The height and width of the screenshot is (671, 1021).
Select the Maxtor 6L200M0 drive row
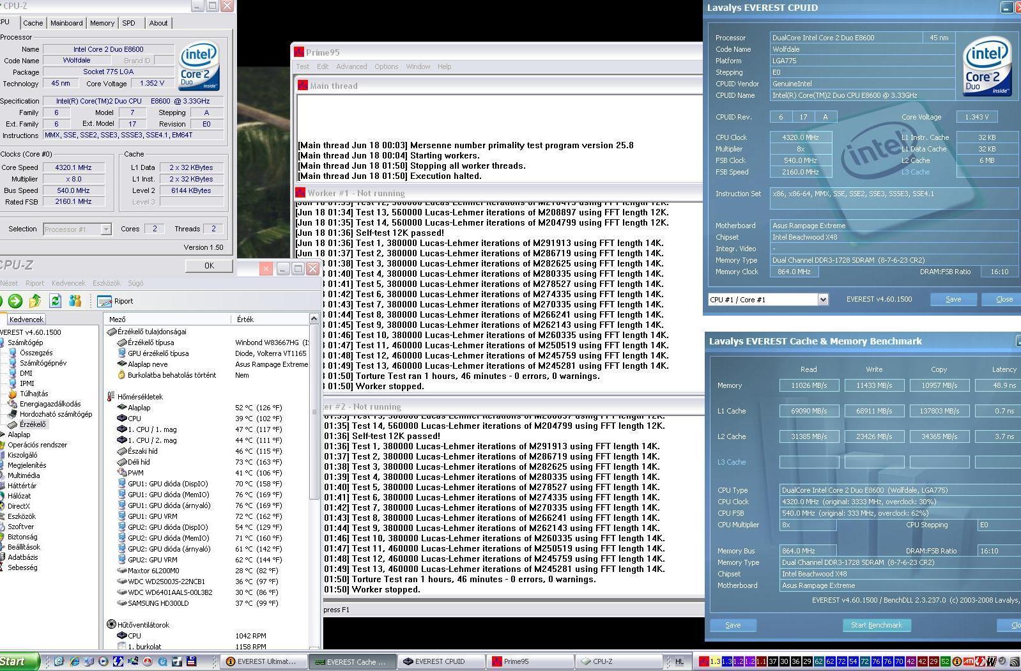click(x=208, y=571)
